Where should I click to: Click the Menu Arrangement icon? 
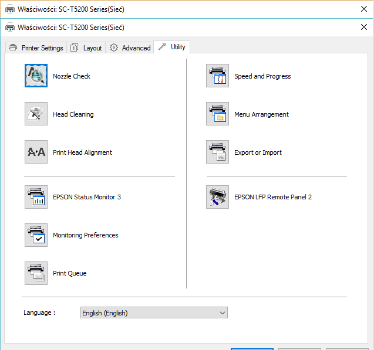pos(217,114)
